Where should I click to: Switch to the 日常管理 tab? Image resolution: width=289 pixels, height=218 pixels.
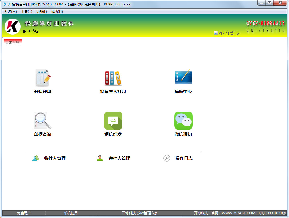(13, 42)
